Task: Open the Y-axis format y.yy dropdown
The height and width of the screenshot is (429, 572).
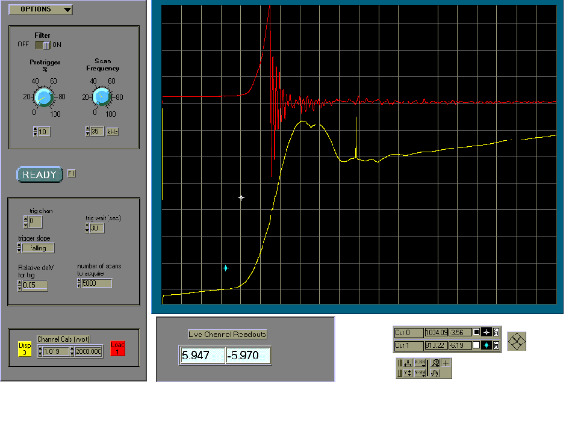Action: coord(420,373)
